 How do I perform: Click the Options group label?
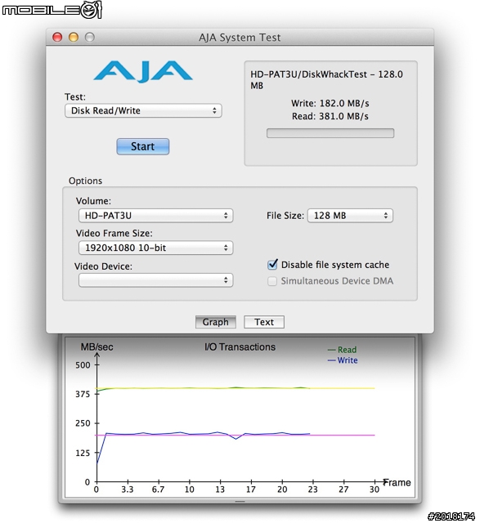(86, 181)
